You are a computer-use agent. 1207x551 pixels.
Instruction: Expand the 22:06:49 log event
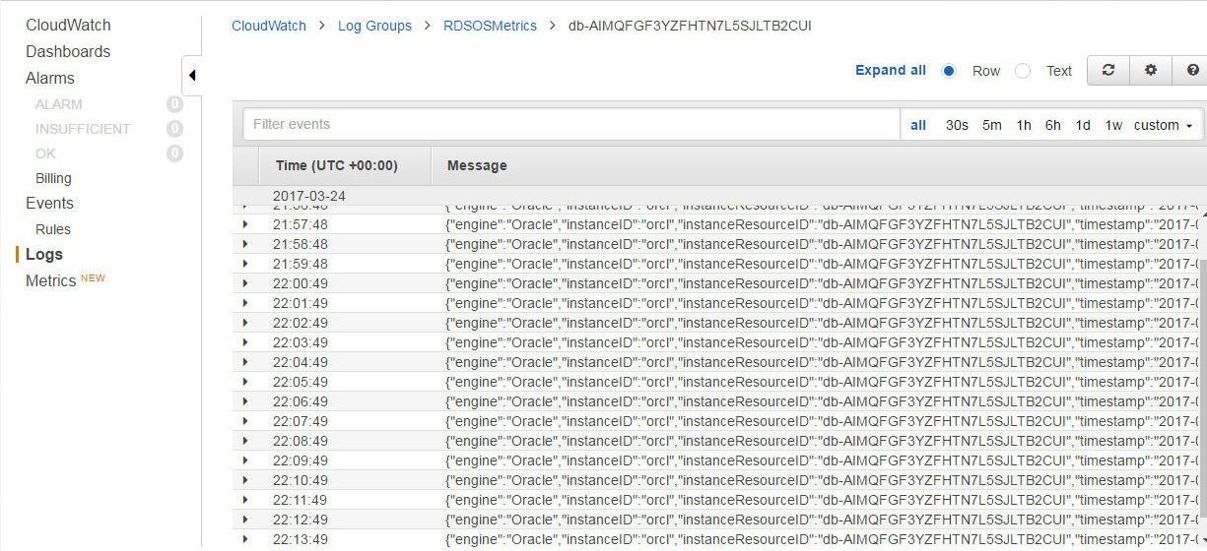[245, 401]
